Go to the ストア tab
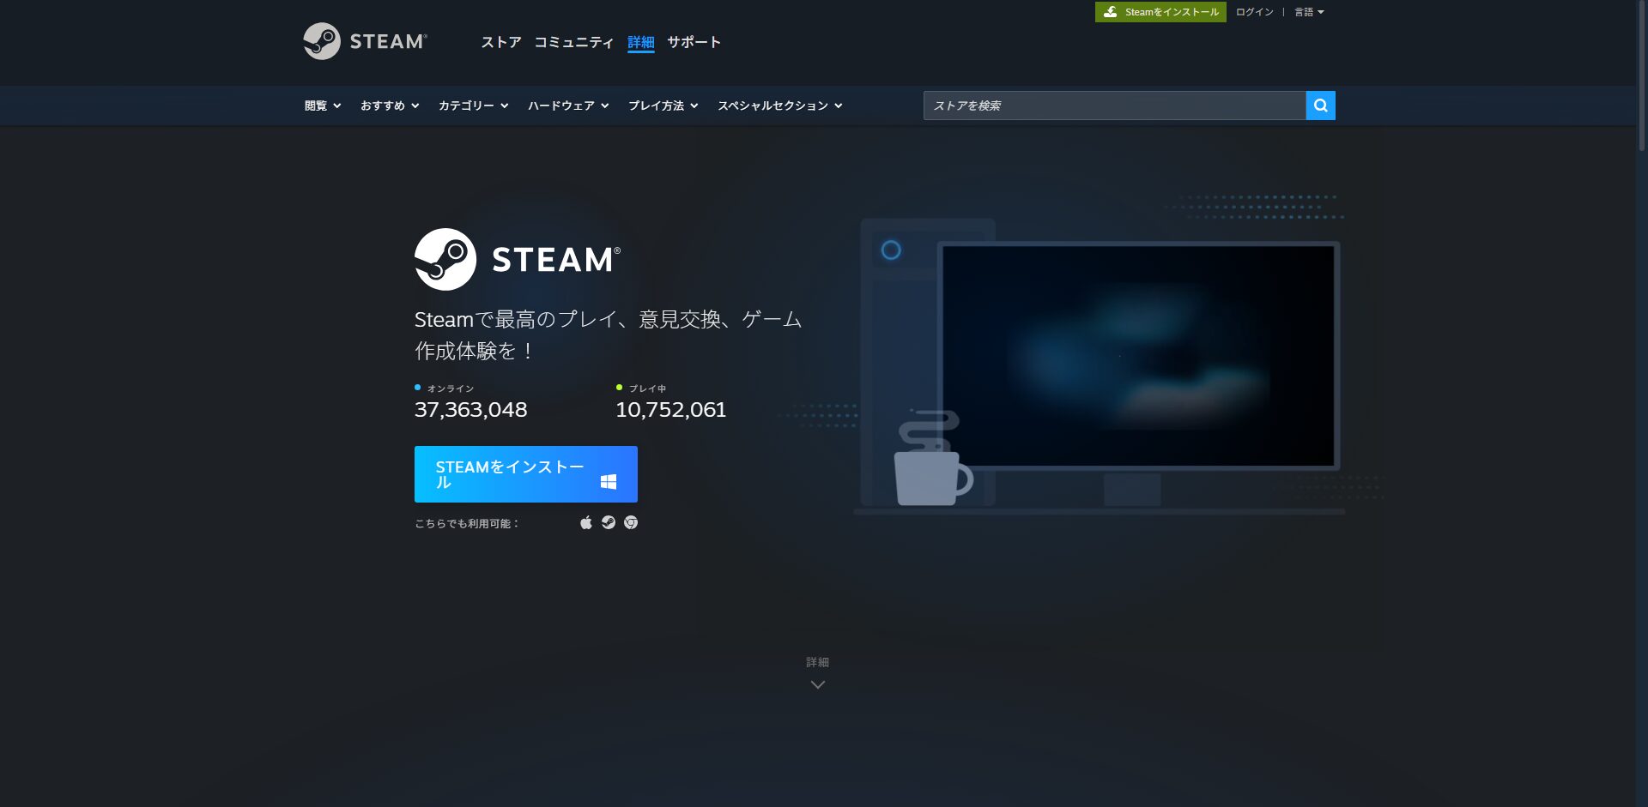The image size is (1648, 807). tap(501, 42)
